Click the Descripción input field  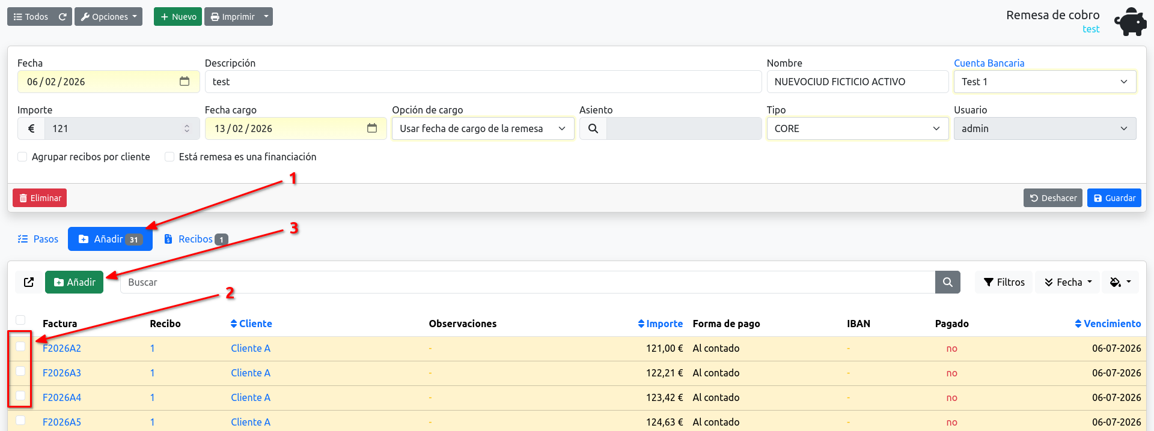pyautogui.click(x=483, y=82)
